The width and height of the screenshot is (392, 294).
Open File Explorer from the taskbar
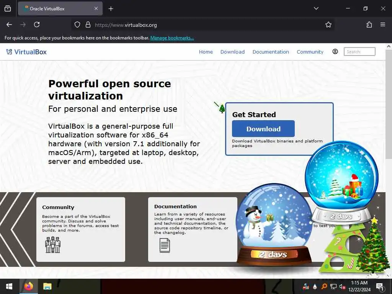click(x=47, y=286)
